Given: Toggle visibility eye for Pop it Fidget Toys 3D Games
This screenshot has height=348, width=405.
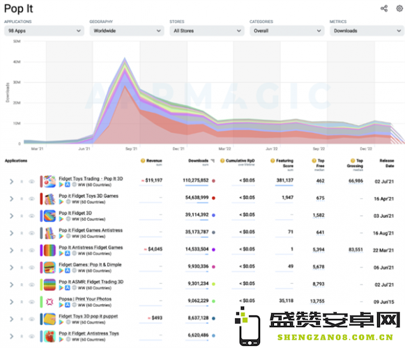Looking at the screenshot, I should click(31, 198).
